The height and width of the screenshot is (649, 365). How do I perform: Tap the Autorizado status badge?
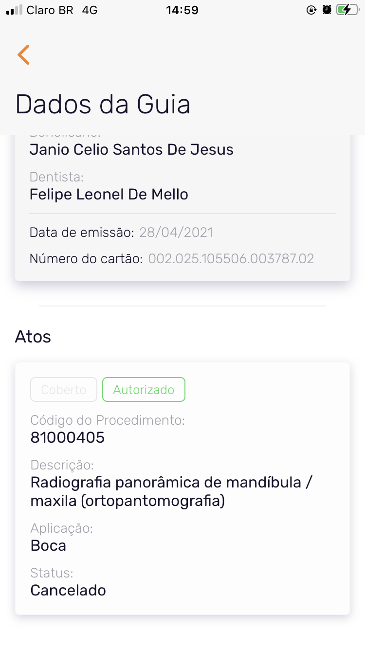point(144,390)
